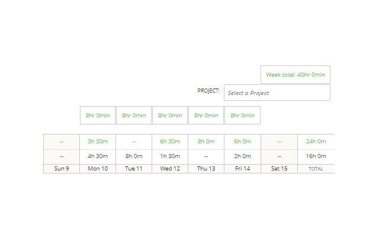This screenshot has width=379, height=236.
Task: Select Monday's 8hr 0min target box
Action: [98, 116]
